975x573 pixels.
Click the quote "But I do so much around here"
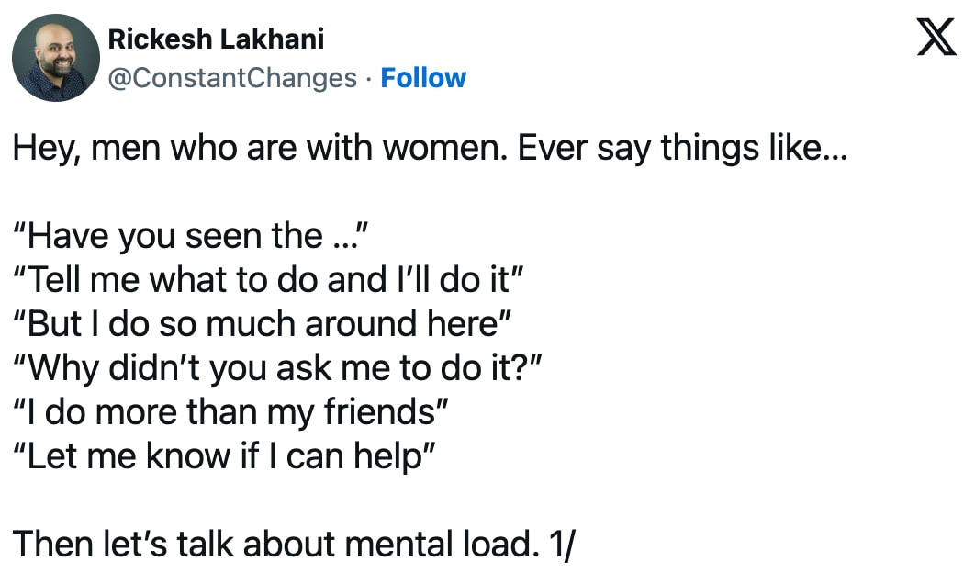click(262, 323)
